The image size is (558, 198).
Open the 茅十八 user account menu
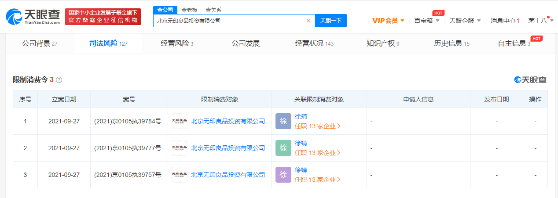(x=540, y=21)
